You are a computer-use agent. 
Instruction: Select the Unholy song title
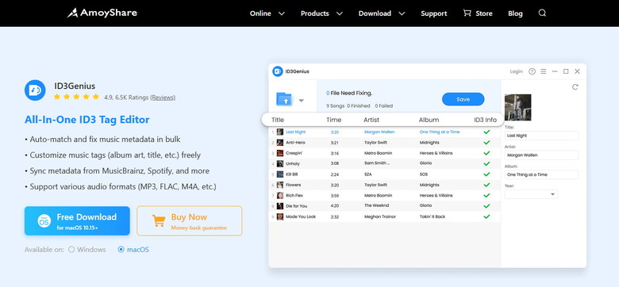point(293,163)
